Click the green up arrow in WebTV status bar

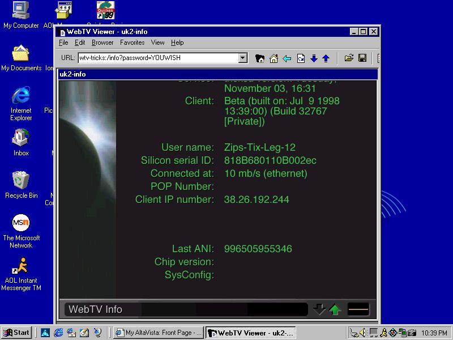click(335, 309)
